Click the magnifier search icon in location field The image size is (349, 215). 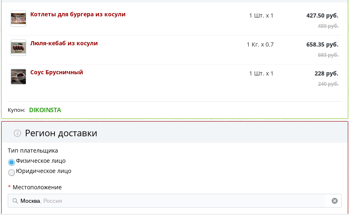tap(15, 201)
